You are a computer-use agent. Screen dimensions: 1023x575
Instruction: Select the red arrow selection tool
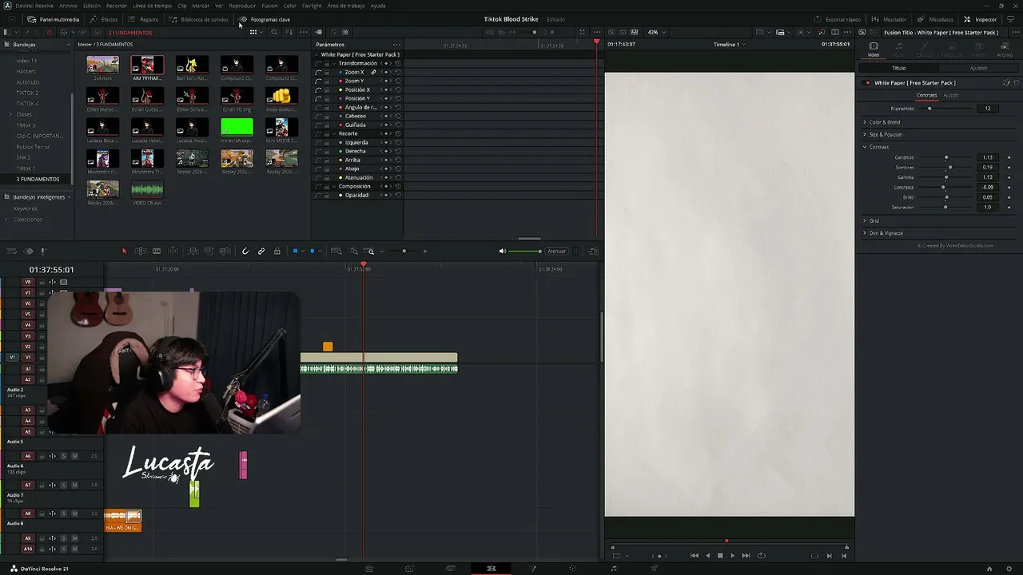124,252
